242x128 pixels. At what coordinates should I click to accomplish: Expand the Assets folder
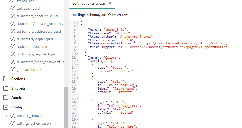click(x=16, y=98)
